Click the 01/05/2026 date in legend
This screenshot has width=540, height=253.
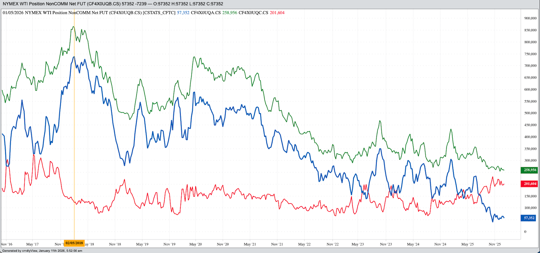tap(13, 13)
